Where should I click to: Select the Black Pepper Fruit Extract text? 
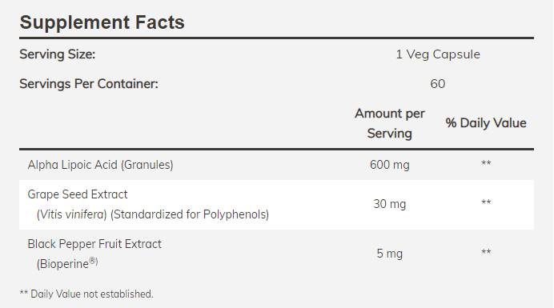(94, 244)
